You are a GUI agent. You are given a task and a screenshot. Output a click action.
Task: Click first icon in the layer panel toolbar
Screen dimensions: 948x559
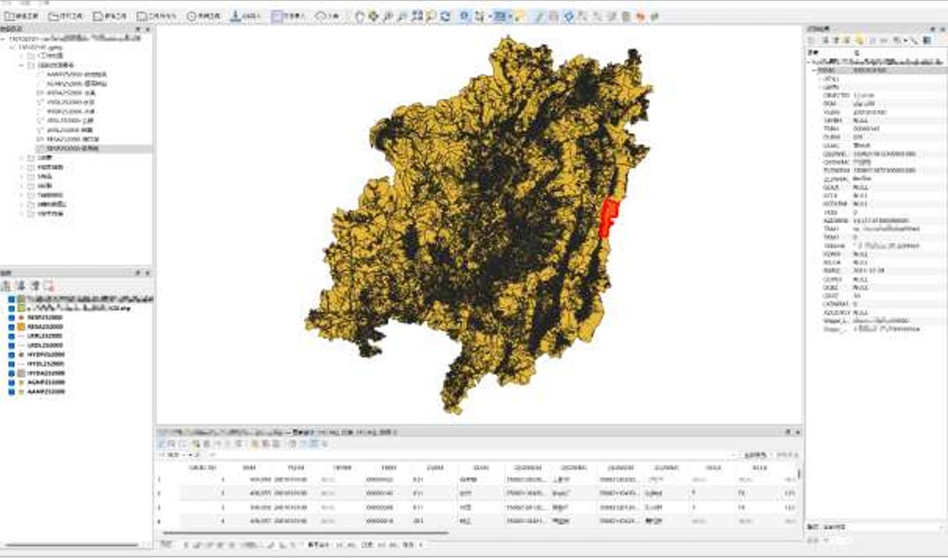[6, 286]
